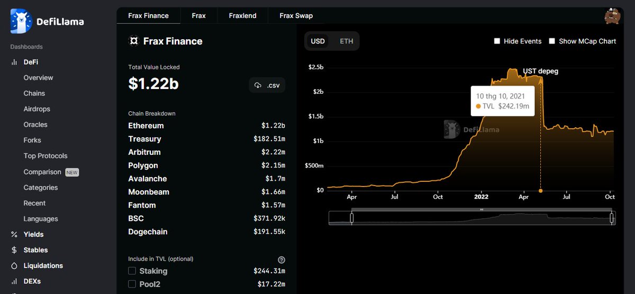
Task: Go to Top Protocols
Action: pos(46,156)
